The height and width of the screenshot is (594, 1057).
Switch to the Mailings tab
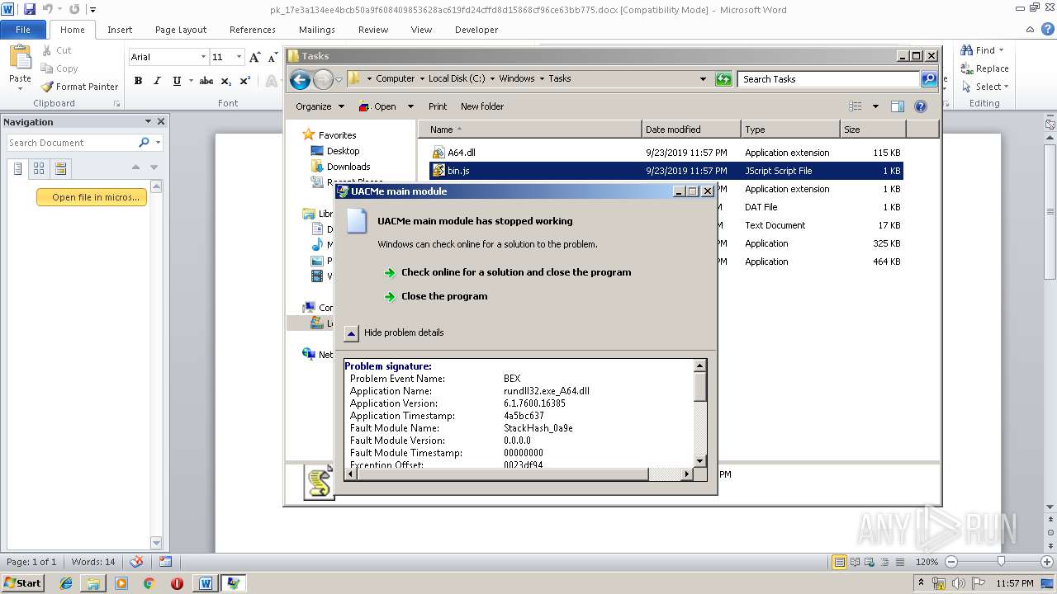[x=317, y=30]
